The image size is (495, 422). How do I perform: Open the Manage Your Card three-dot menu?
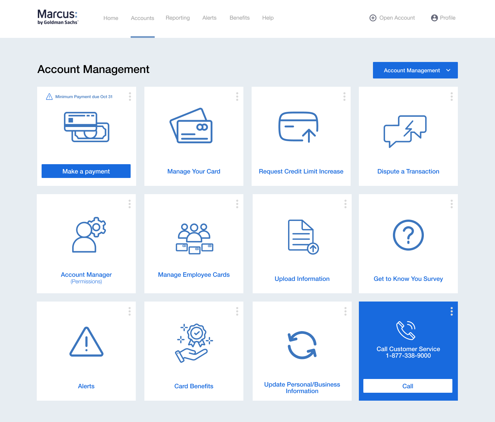pyautogui.click(x=237, y=97)
